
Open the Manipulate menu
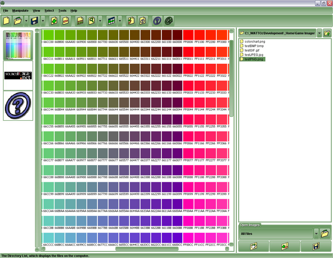click(x=20, y=10)
